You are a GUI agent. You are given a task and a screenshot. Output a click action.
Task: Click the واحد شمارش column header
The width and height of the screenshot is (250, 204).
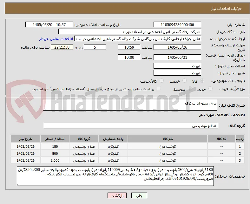[x=113, y=139]
